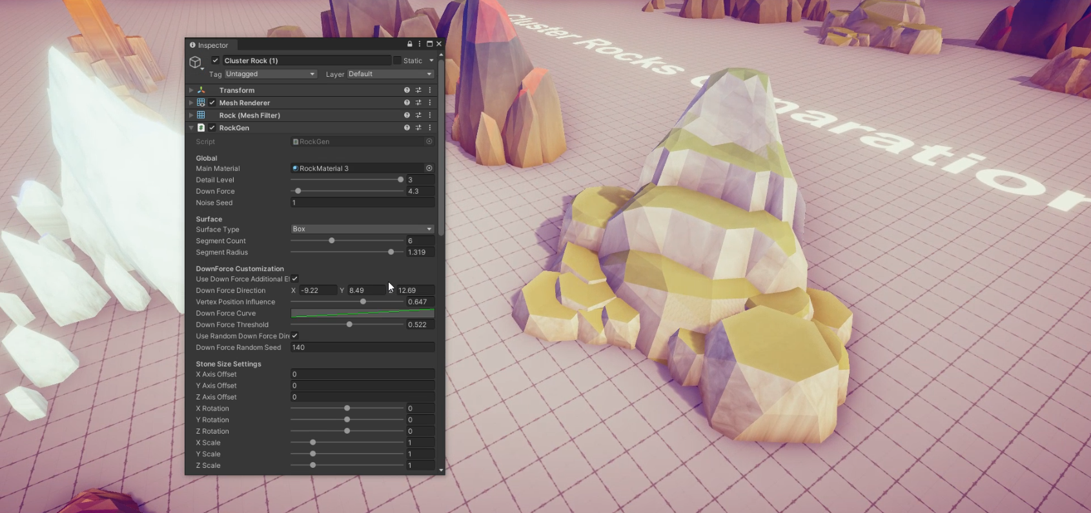Expand the Transform component foldout
This screenshot has width=1091, height=513.
tap(191, 90)
